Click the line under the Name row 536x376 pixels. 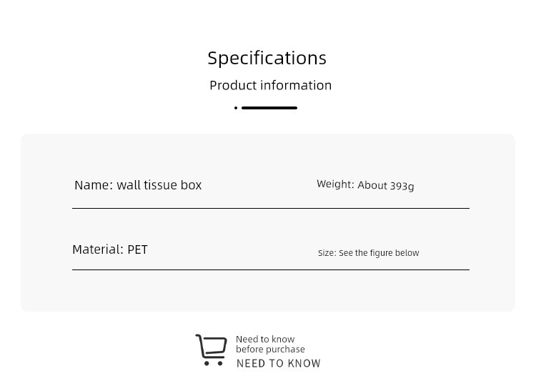(x=271, y=208)
